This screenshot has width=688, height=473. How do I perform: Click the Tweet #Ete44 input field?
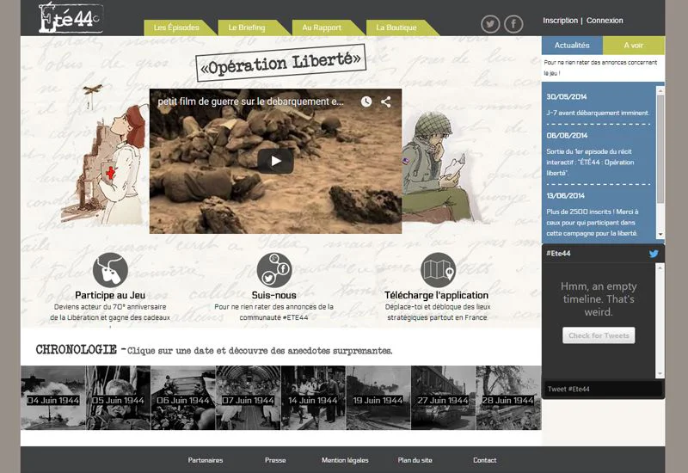point(603,390)
